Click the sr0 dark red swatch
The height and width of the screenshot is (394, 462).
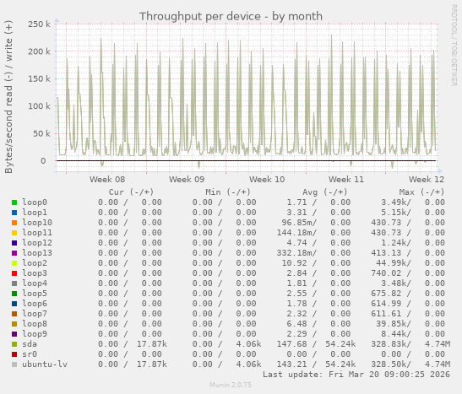tap(14, 354)
